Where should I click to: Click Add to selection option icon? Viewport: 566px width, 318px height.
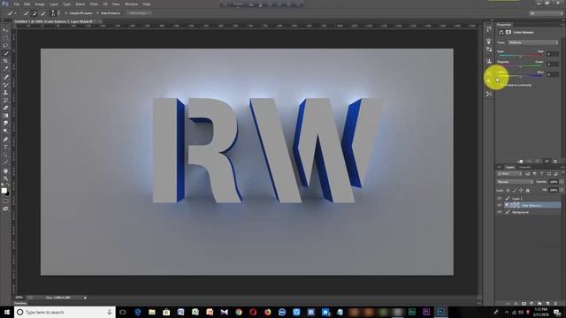point(34,13)
